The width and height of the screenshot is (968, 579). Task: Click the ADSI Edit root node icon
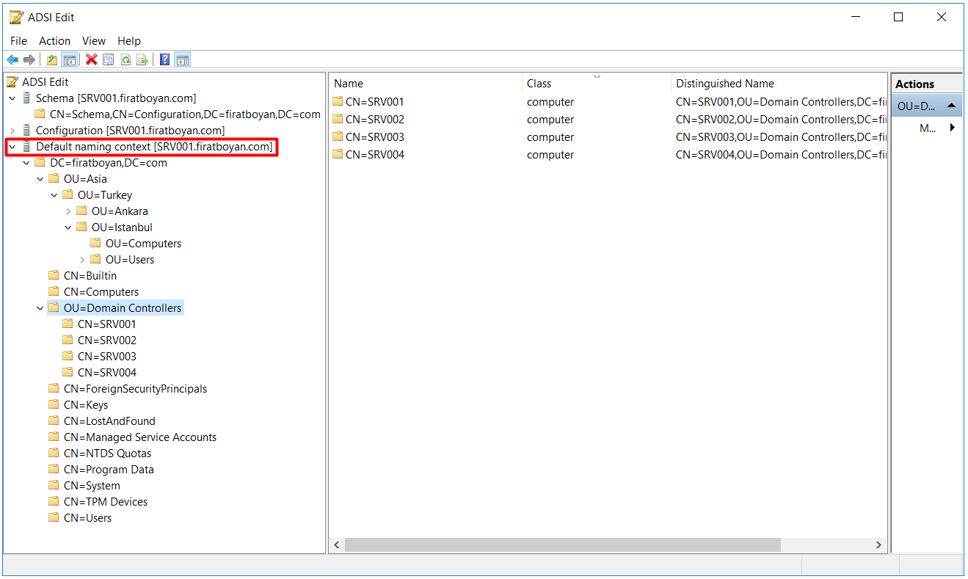point(12,82)
